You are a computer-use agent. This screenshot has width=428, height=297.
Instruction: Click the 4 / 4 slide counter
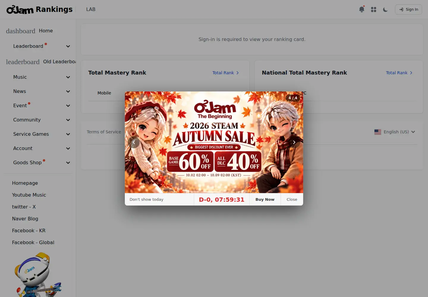293,98
